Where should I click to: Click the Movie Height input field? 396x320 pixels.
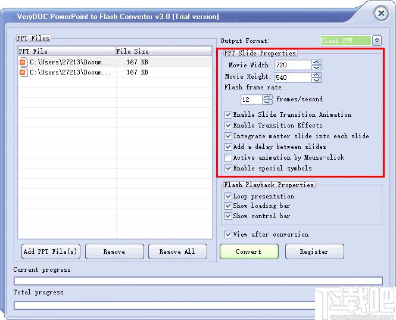pos(293,77)
